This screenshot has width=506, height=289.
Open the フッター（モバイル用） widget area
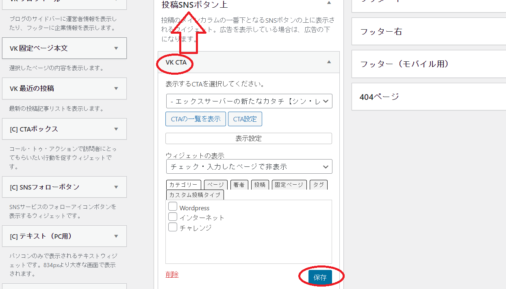click(x=429, y=64)
